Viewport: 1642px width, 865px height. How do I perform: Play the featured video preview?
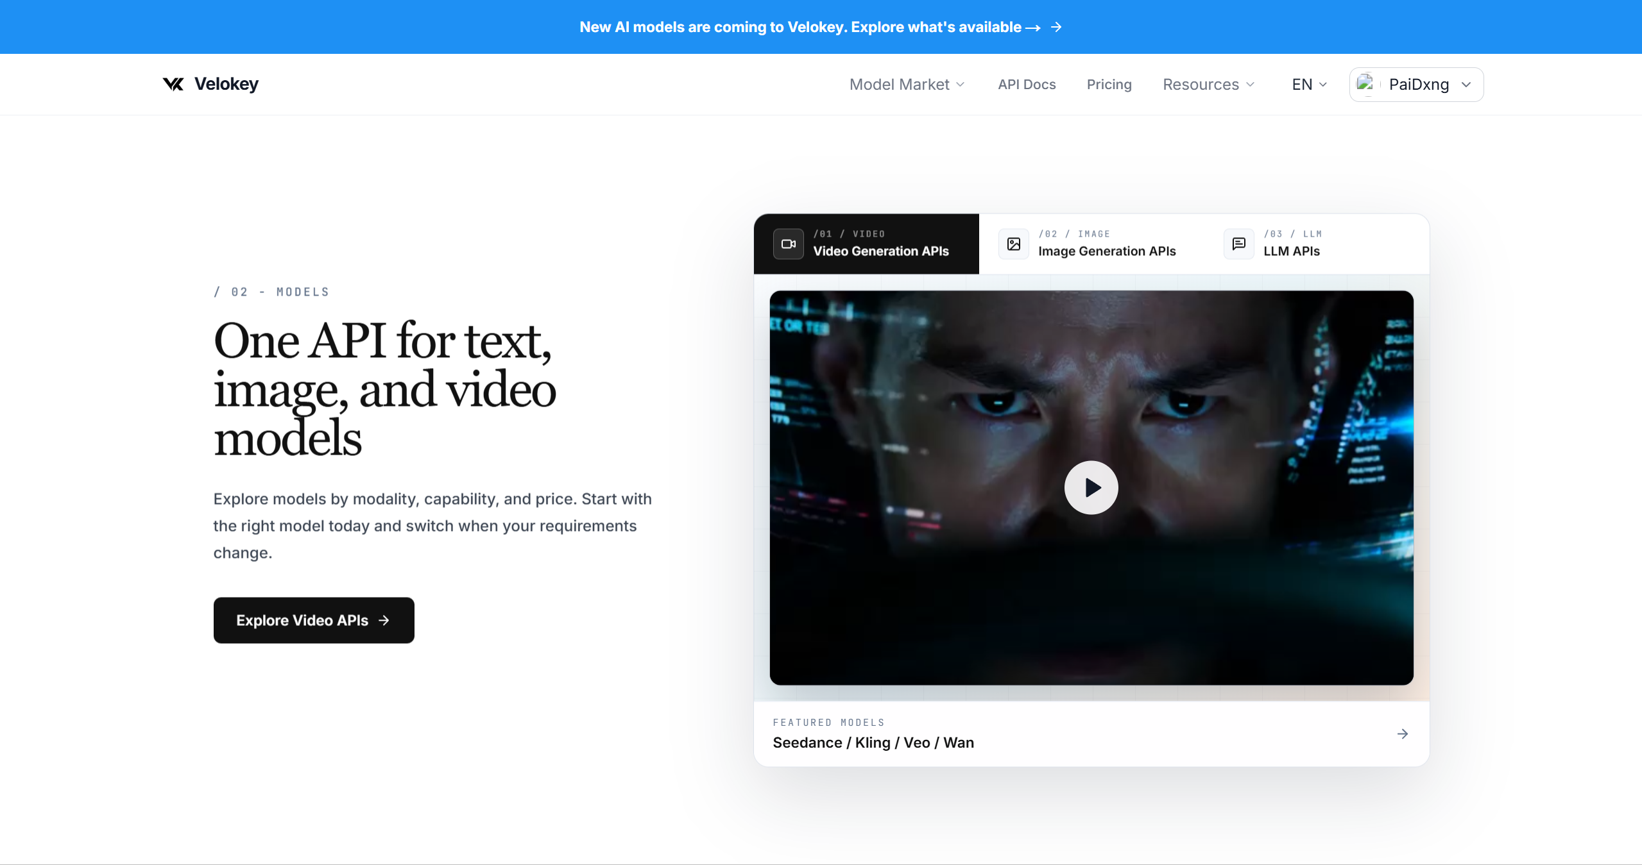[1091, 487]
